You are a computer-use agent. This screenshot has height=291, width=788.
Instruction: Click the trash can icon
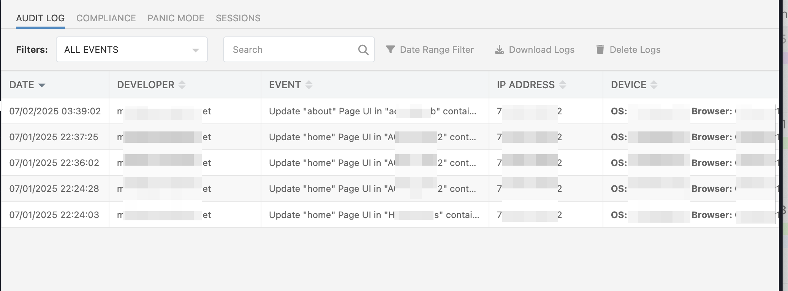pyautogui.click(x=600, y=49)
